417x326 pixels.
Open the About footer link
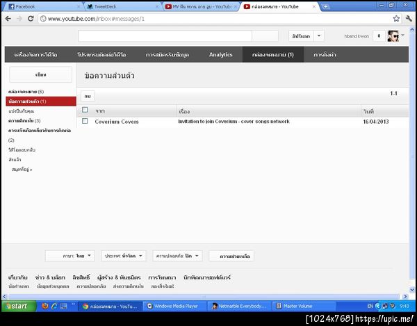(18, 277)
